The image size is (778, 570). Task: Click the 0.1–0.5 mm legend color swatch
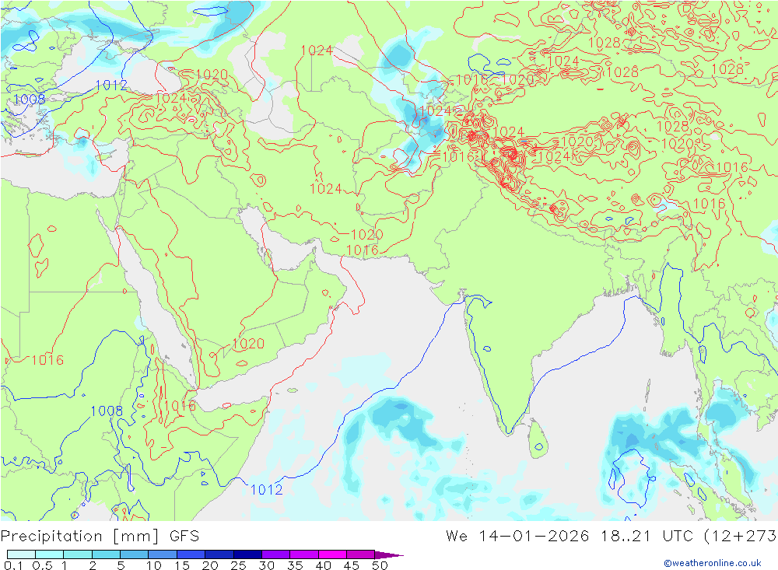(x=21, y=554)
